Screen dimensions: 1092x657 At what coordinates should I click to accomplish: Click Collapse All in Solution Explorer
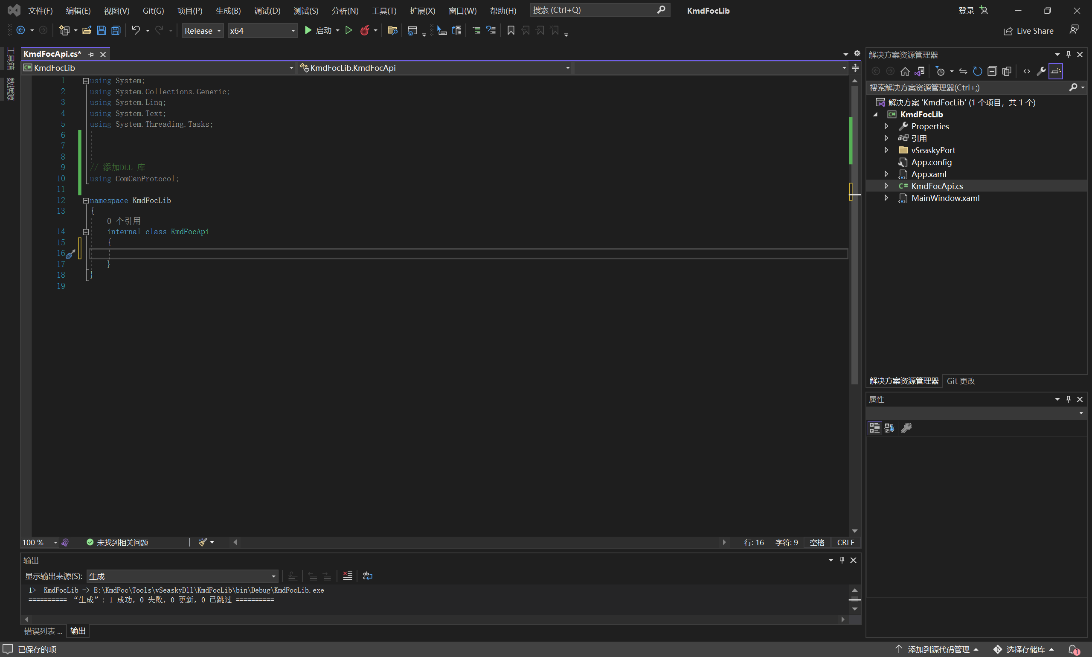(992, 71)
